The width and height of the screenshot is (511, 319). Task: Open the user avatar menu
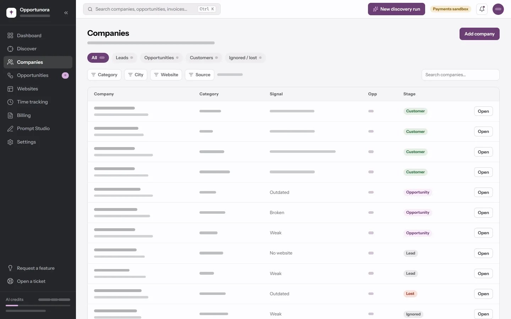(x=498, y=9)
